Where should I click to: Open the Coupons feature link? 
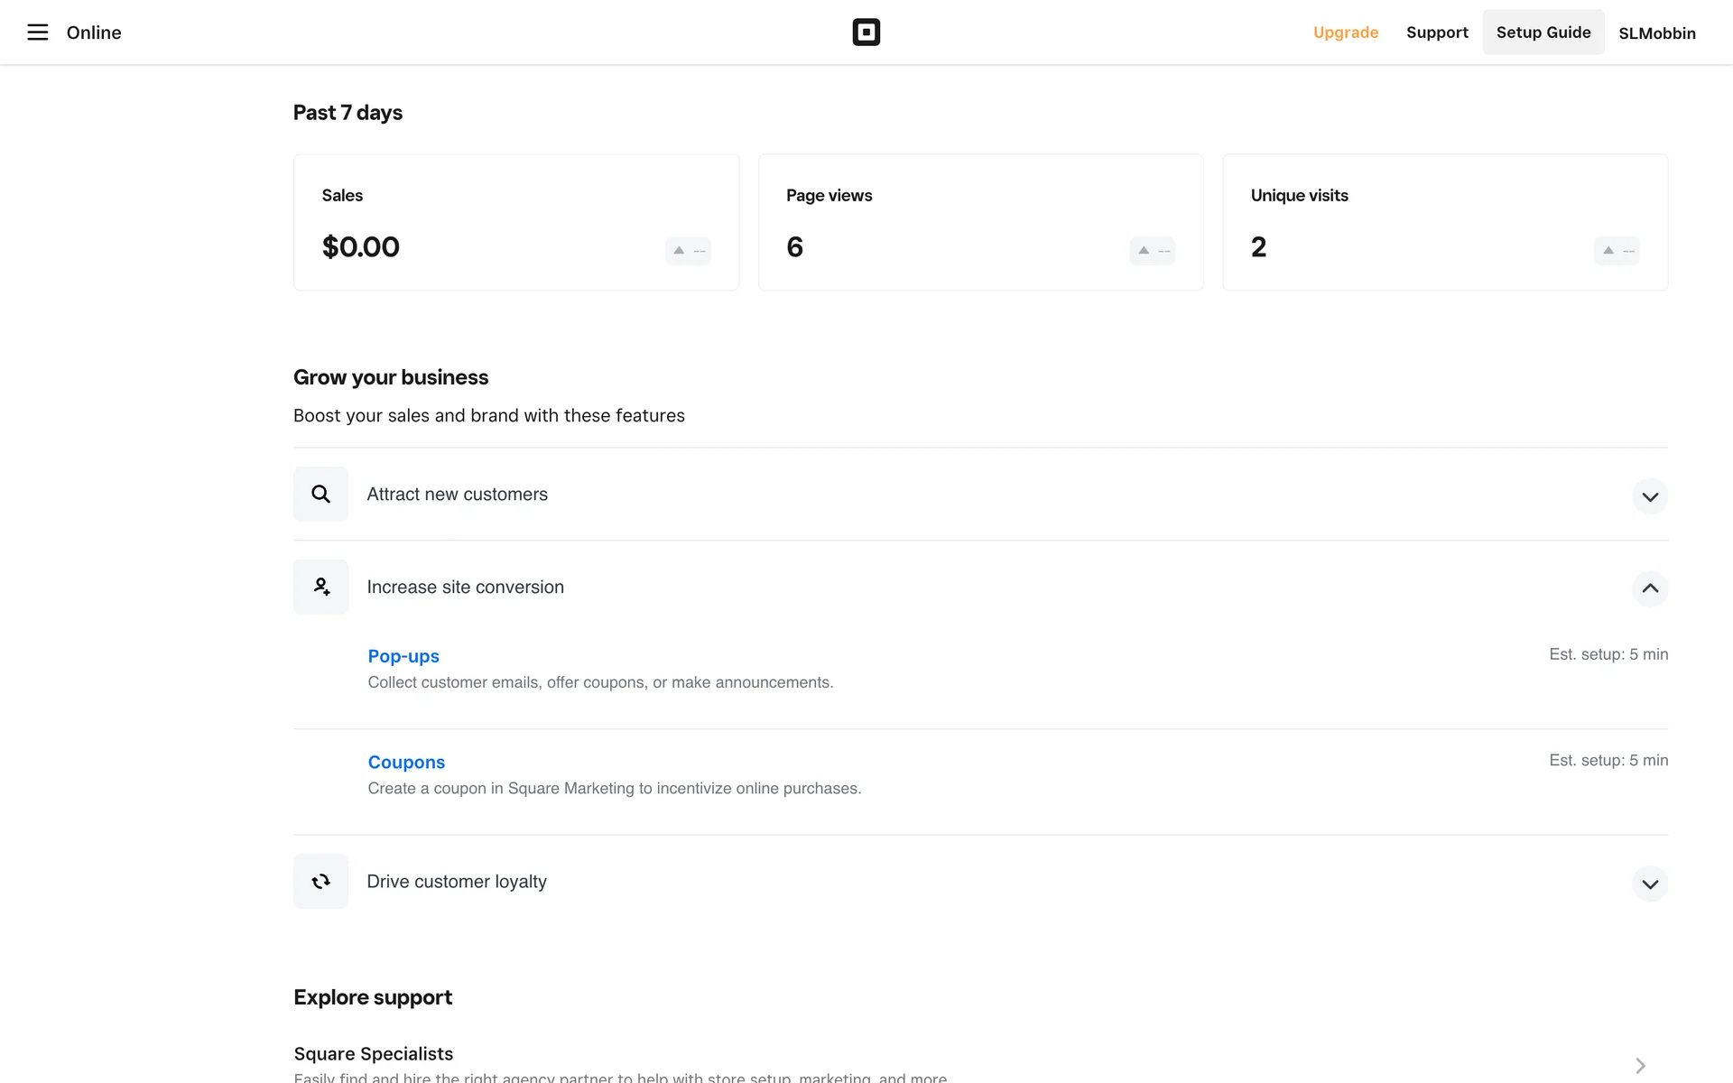click(406, 762)
